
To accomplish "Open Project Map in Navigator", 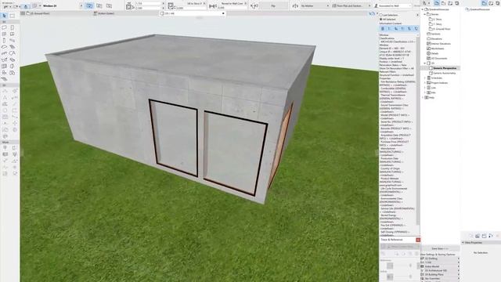I will [x=437, y=3].
